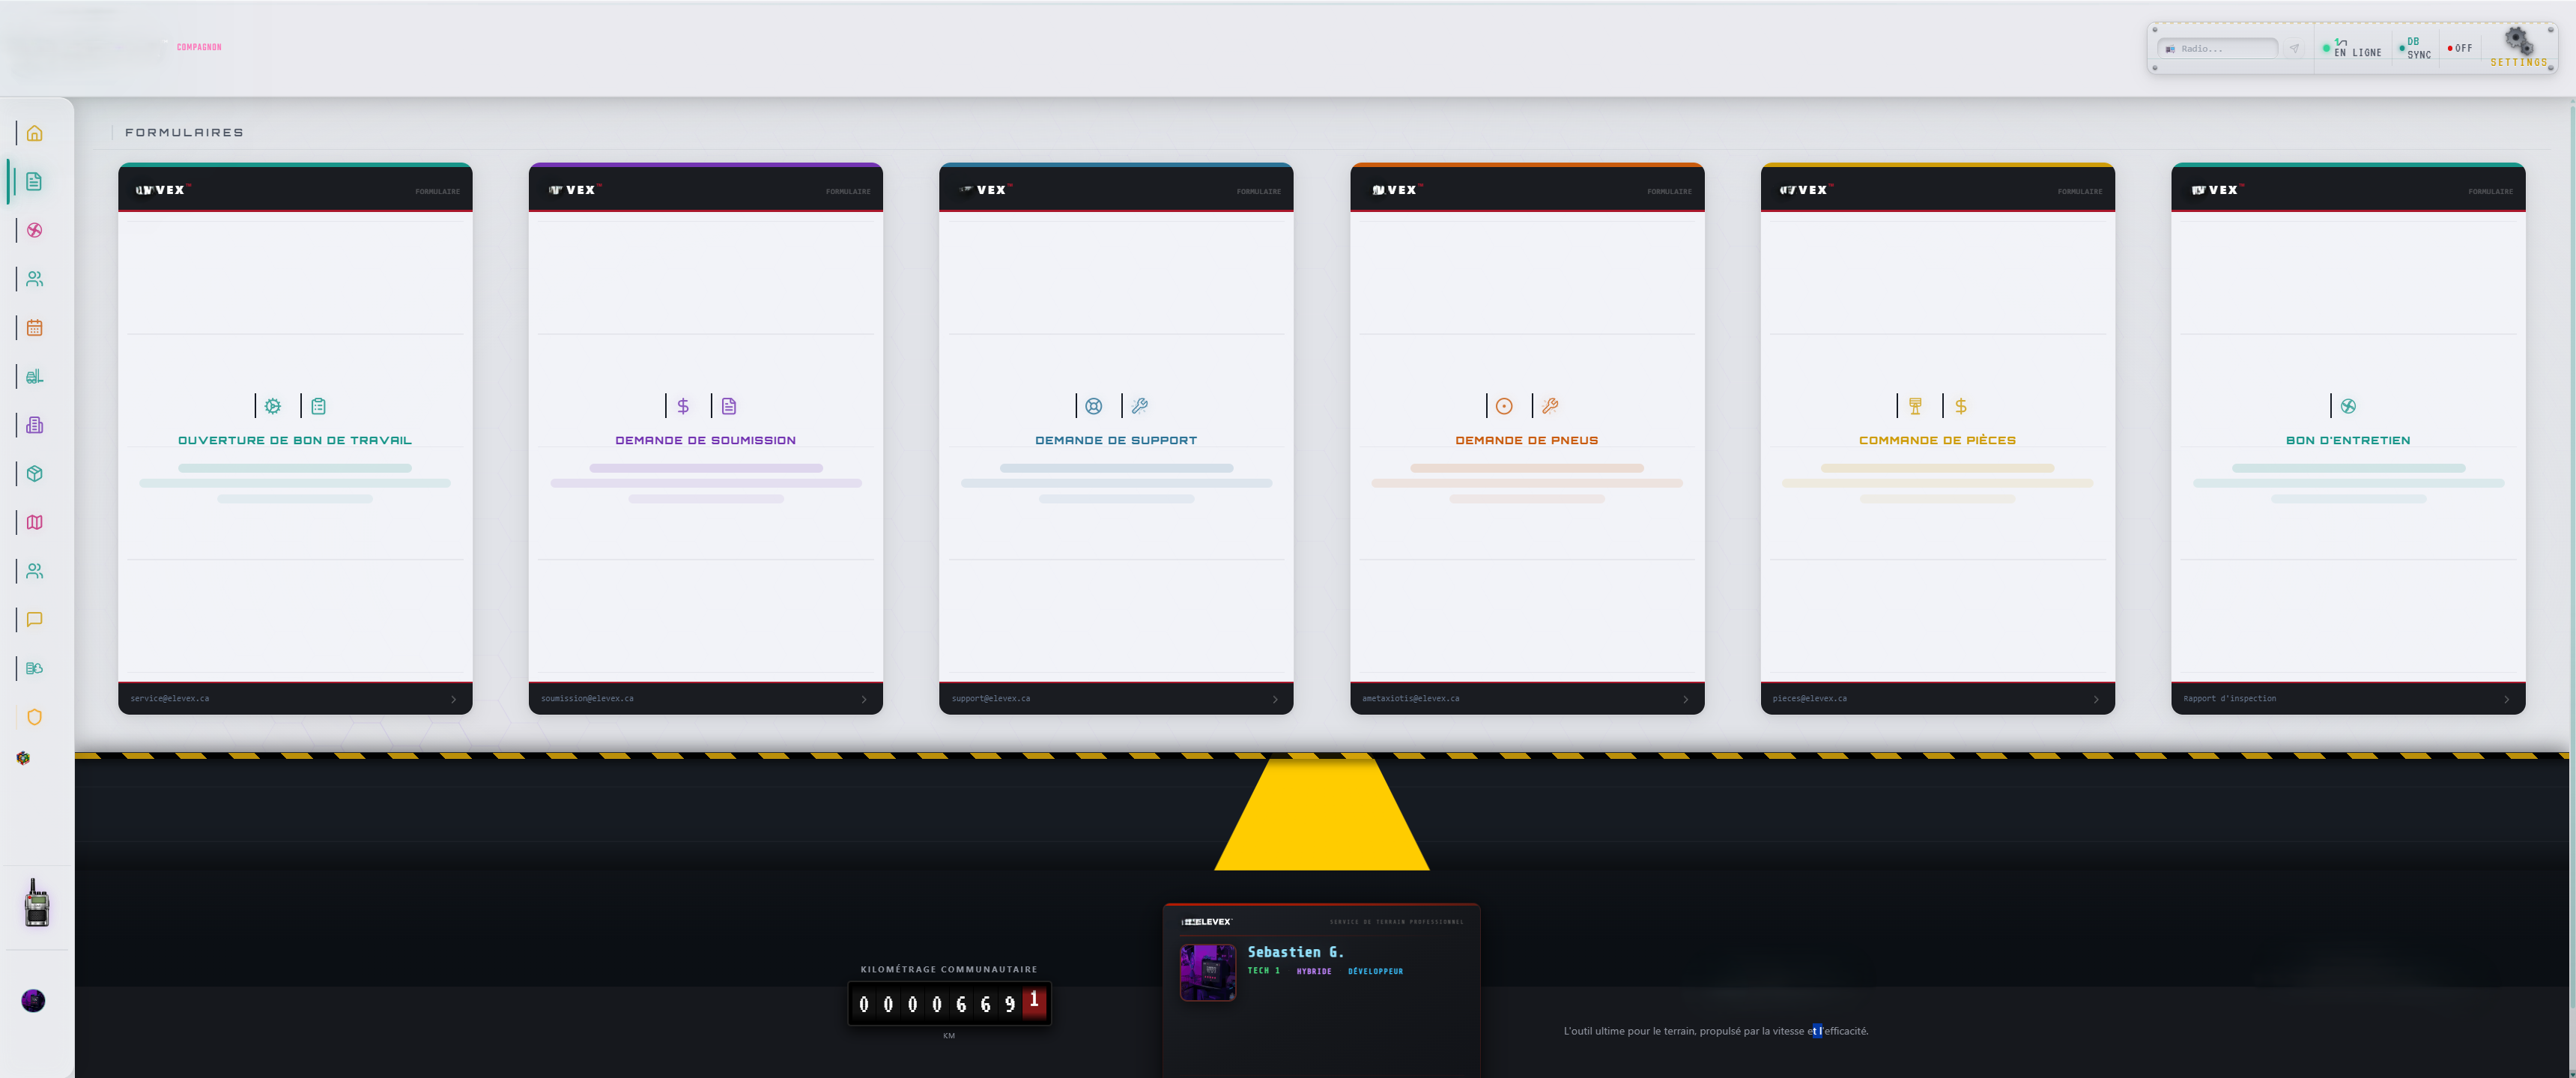The height and width of the screenshot is (1078, 2576).
Task: Expand chevron beside pieces@elevex.ca
Action: coord(2097,699)
